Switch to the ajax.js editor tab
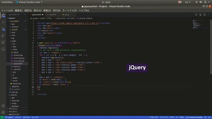This screenshot has height=119, width=212. pos(67,15)
